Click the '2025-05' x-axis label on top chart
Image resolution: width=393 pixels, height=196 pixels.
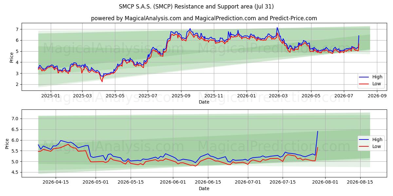(x=115, y=96)
